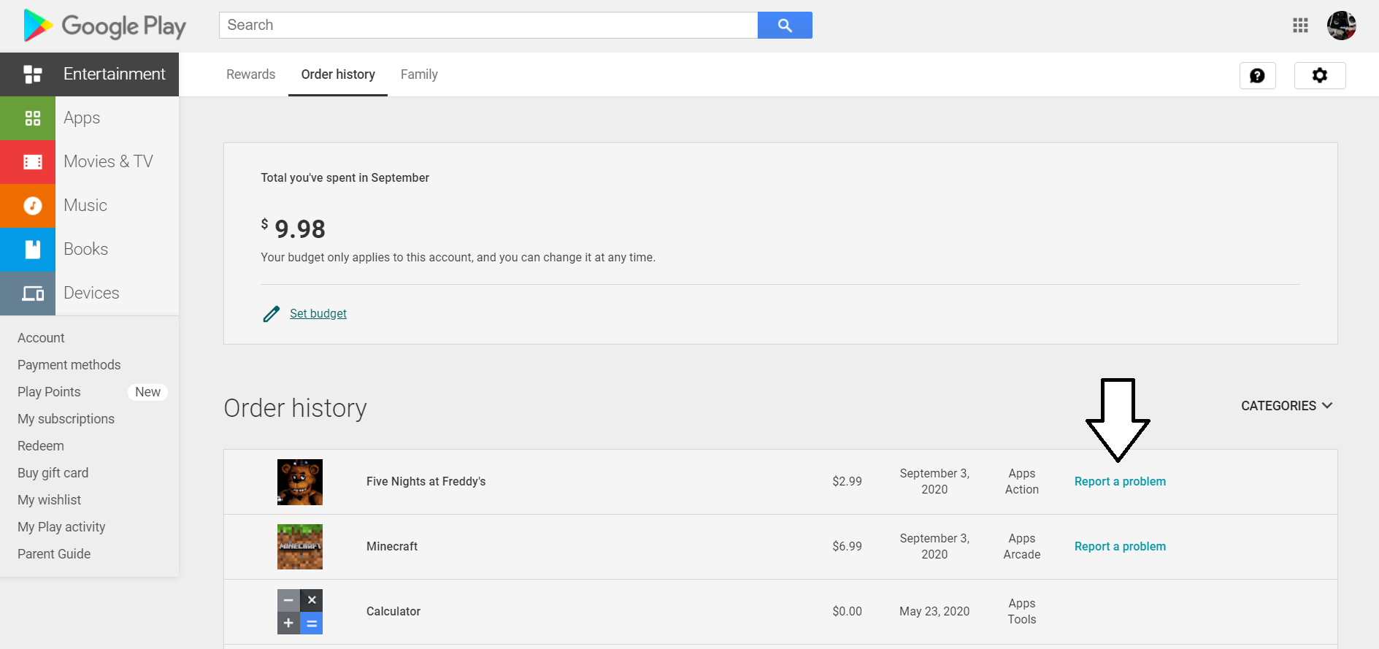This screenshot has width=1379, height=649.
Task: Select the Order history tab
Action: [338, 74]
